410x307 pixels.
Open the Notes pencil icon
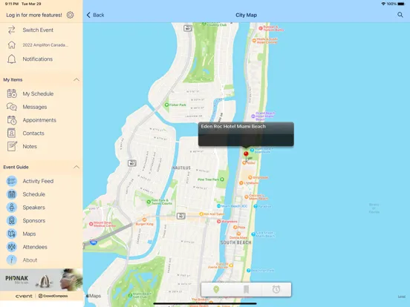12,146
